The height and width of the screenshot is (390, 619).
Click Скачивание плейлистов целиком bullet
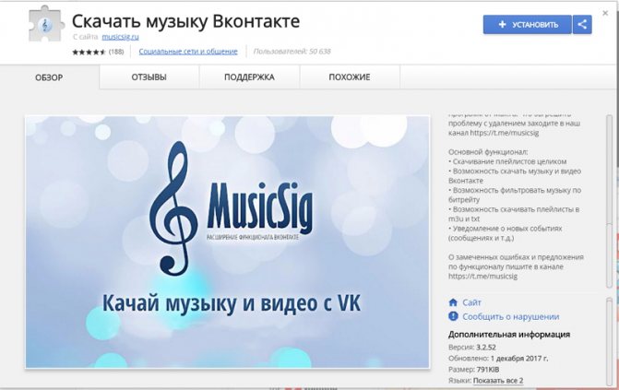(507, 161)
